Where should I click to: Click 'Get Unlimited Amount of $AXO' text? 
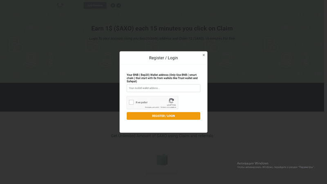point(162,136)
